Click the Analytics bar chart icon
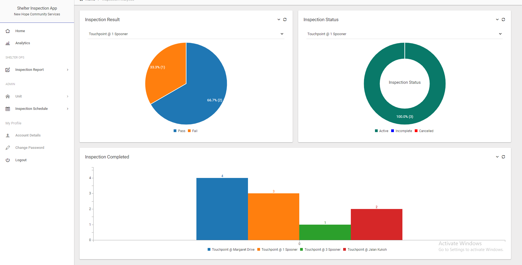The width and height of the screenshot is (522, 265). (x=8, y=43)
